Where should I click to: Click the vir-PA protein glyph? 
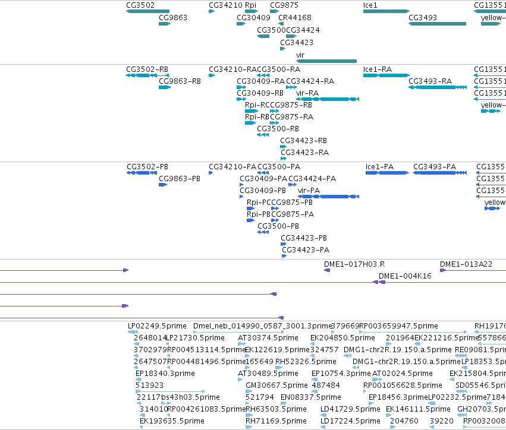[328, 197]
